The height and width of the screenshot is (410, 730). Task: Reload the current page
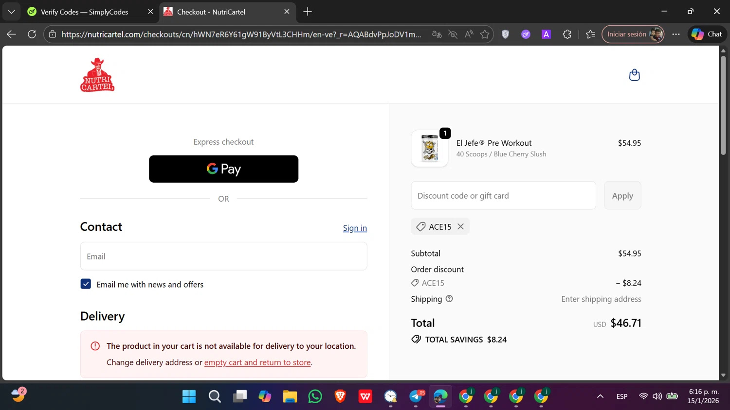tap(32, 34)
